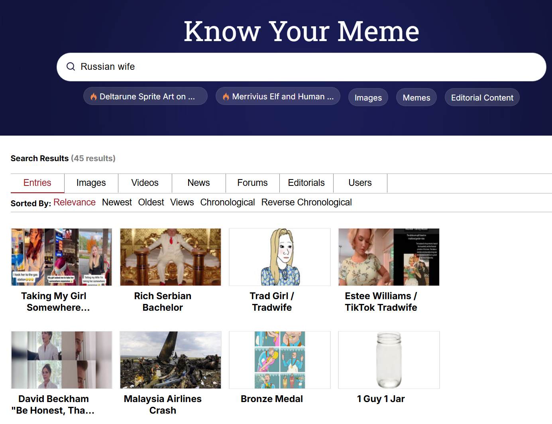Click the fire icon on Merrivius chip
The image size is (552, 424).
[226, 97]
